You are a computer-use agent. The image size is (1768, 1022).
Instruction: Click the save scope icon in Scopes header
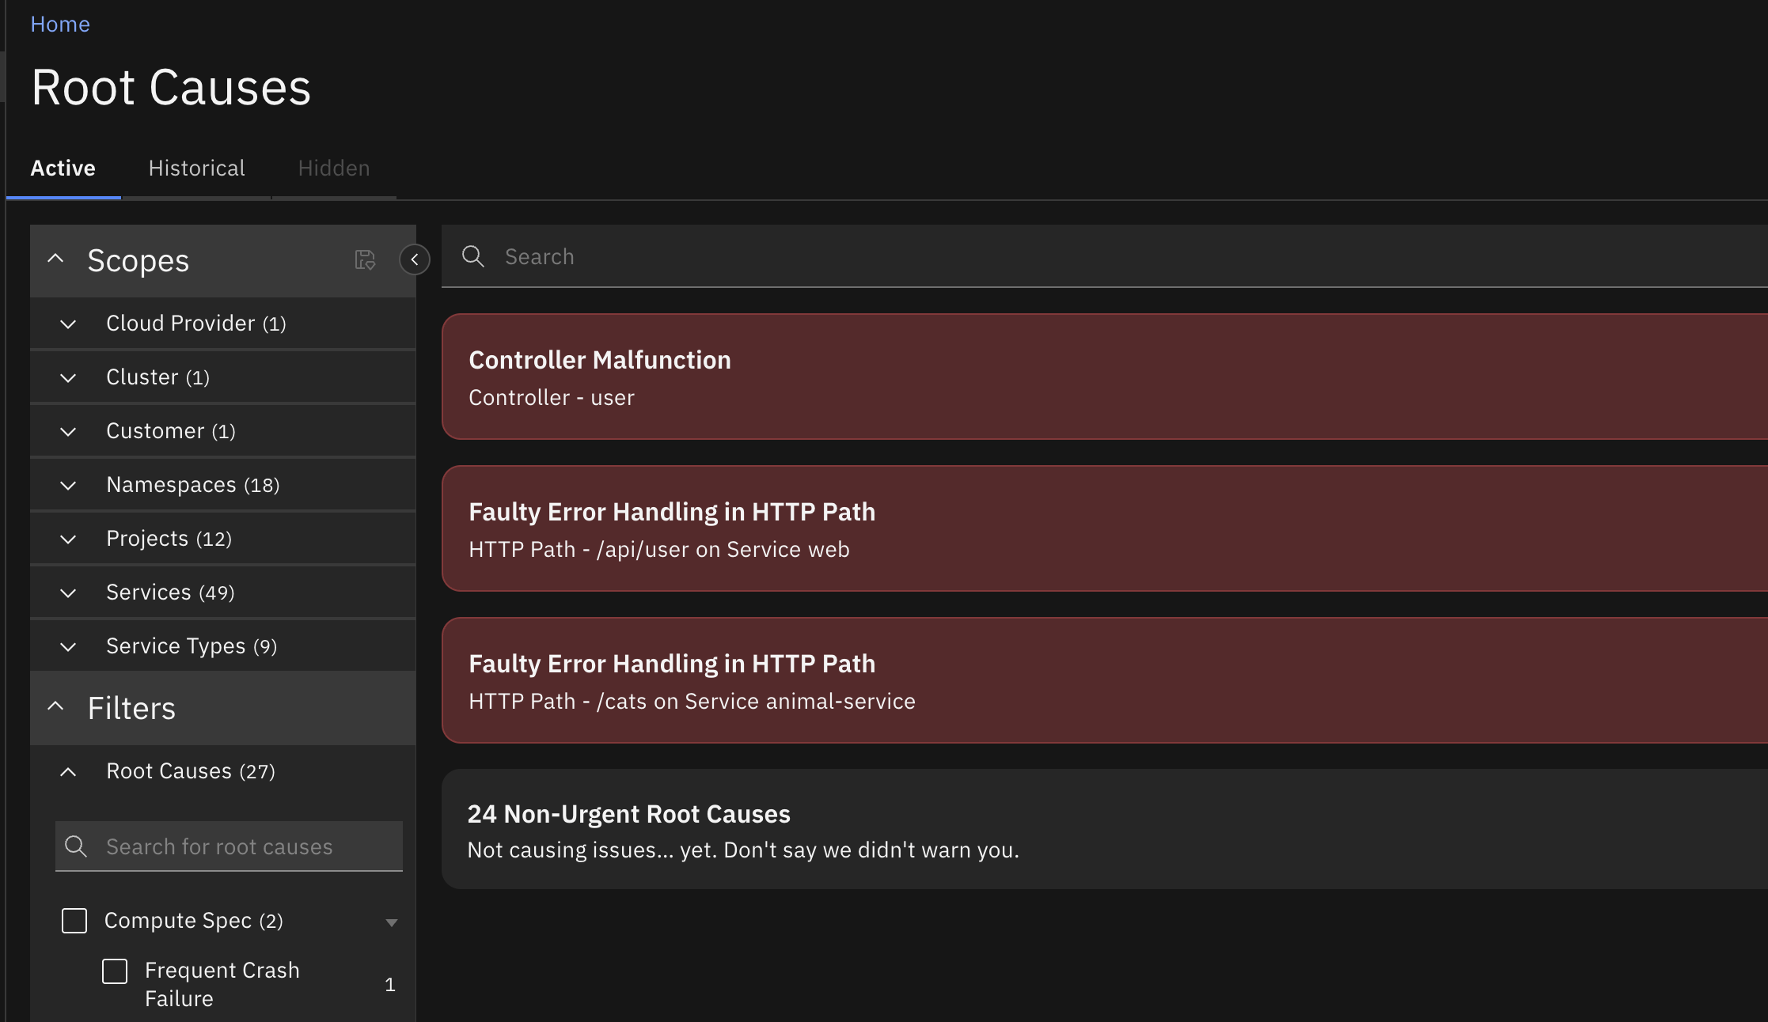(364, 259)
